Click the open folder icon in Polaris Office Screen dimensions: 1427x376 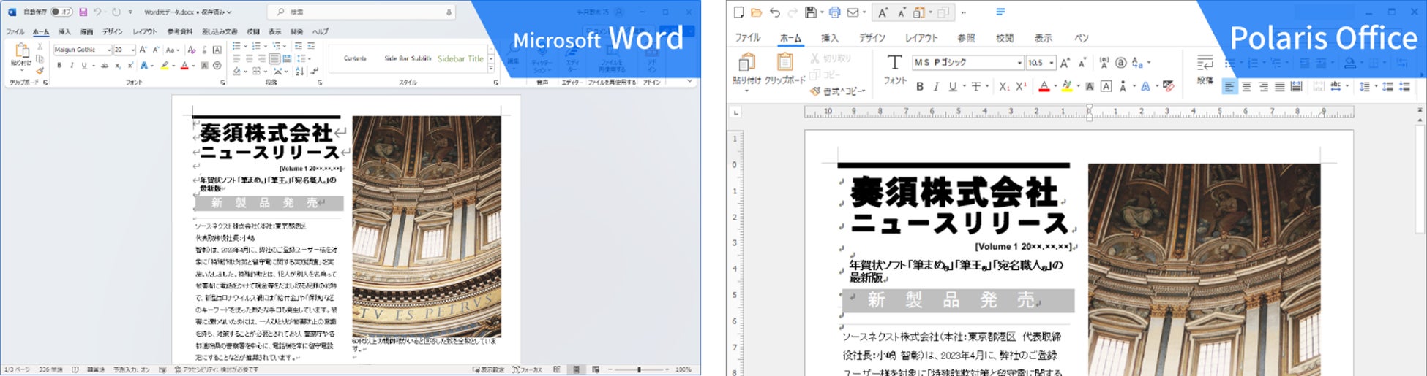(x=757, y=12)
